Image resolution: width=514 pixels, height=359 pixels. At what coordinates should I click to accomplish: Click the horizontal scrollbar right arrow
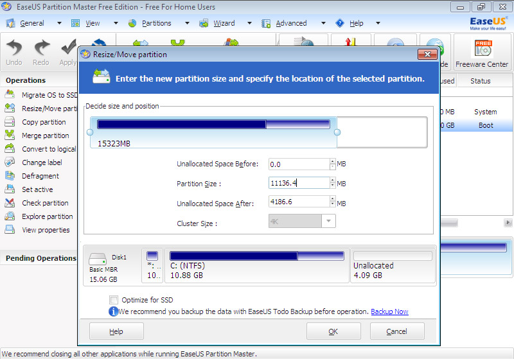[x=508, y=223]
